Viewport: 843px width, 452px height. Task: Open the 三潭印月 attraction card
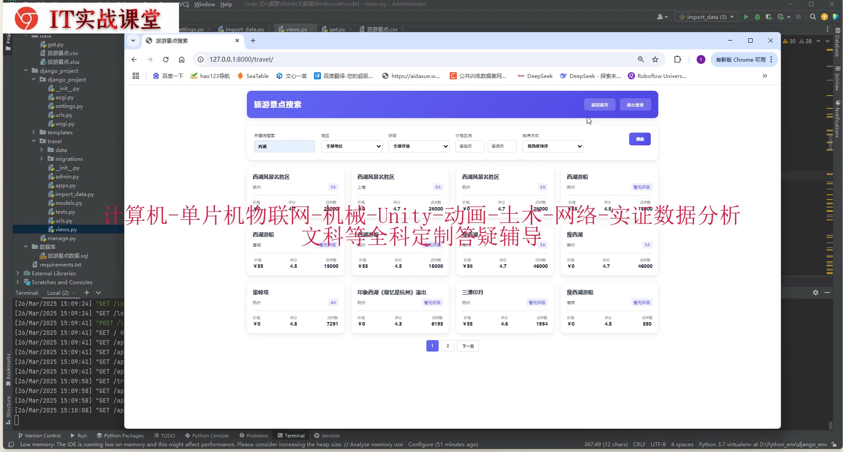click(505, 308)
